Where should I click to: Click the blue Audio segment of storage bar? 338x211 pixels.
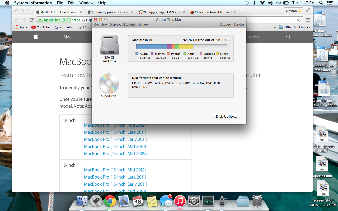tap(152, 47)
